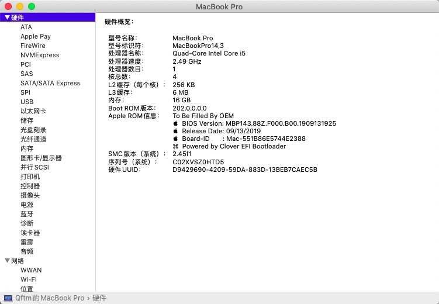439x304 pixels.
Task: Select 以太网卡 in the sidebar
Action: (x=33, y=111)
